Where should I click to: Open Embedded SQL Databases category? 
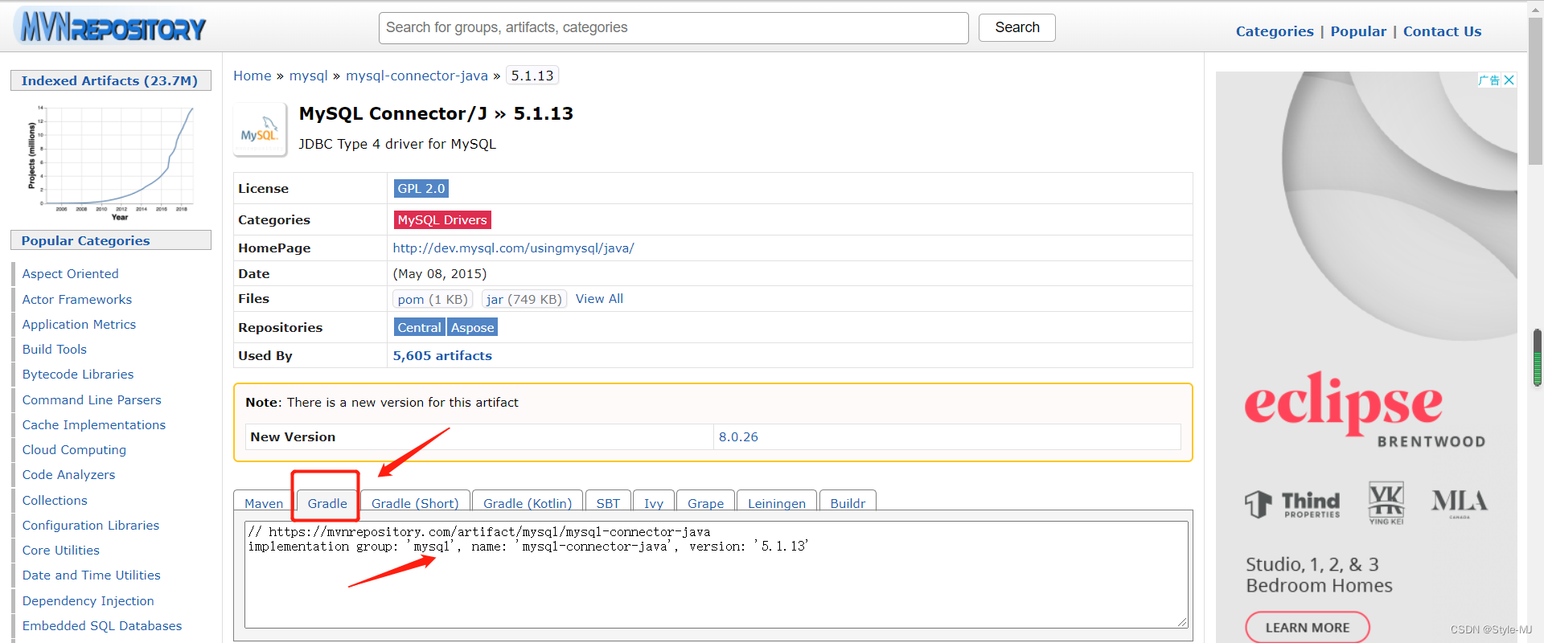click(102, 625)
